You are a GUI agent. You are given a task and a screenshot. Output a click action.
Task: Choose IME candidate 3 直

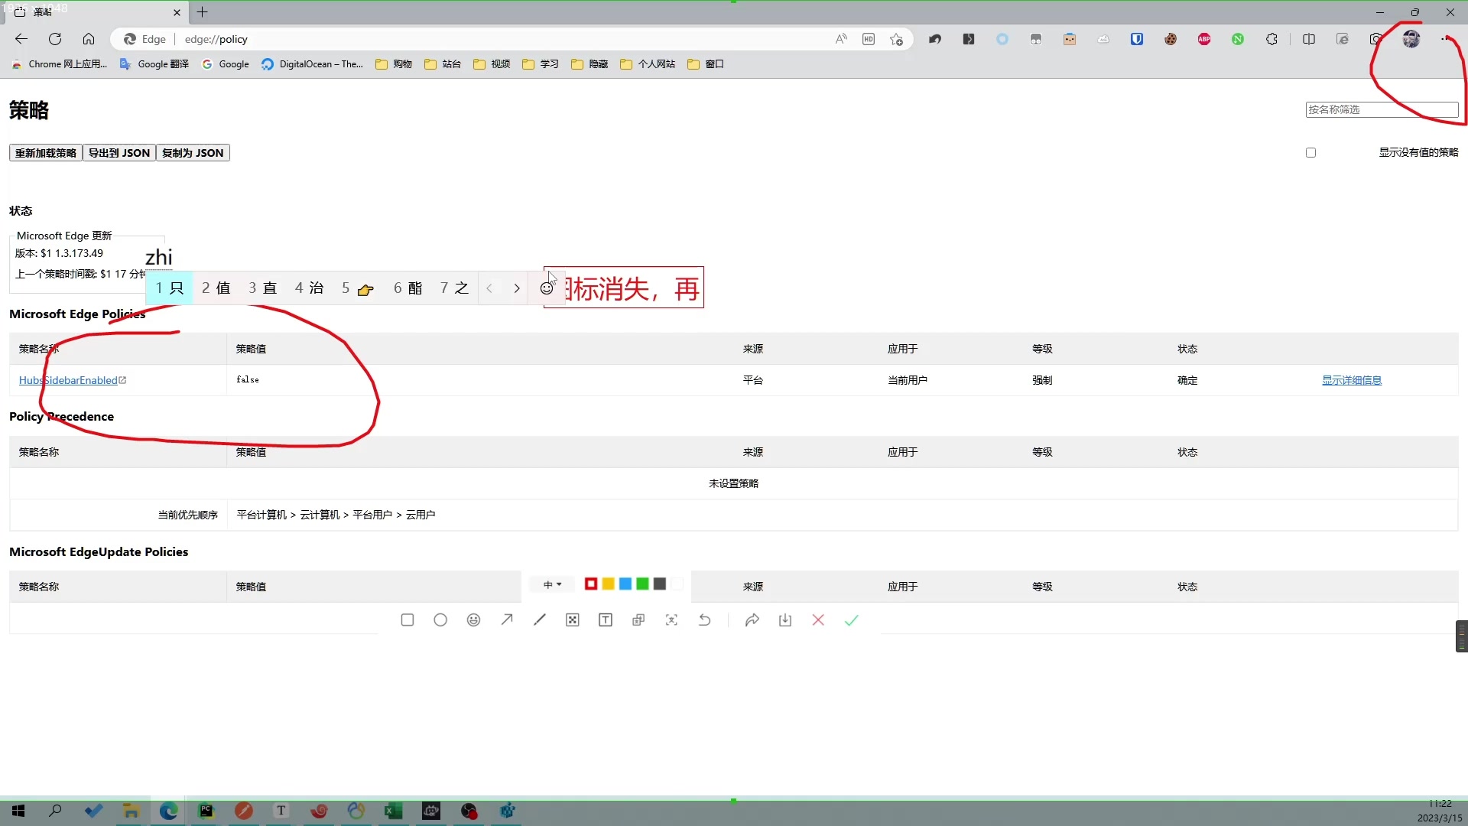262,288
